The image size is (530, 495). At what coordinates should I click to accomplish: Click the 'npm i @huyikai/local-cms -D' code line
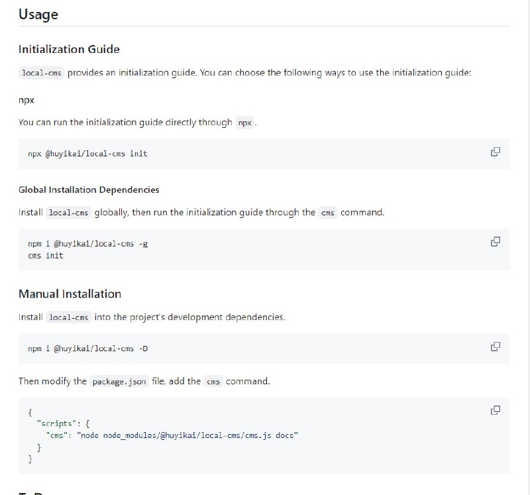[87, 349]
